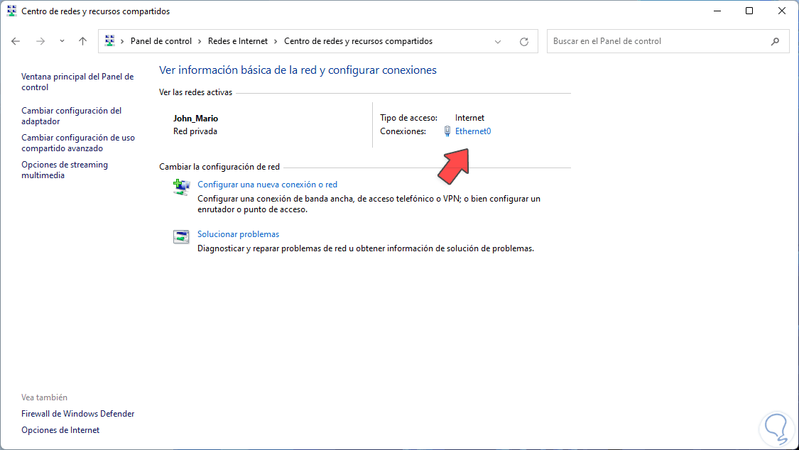Click the troubleshoot problems icon
799x450 pixels.
tap(181, 236)
